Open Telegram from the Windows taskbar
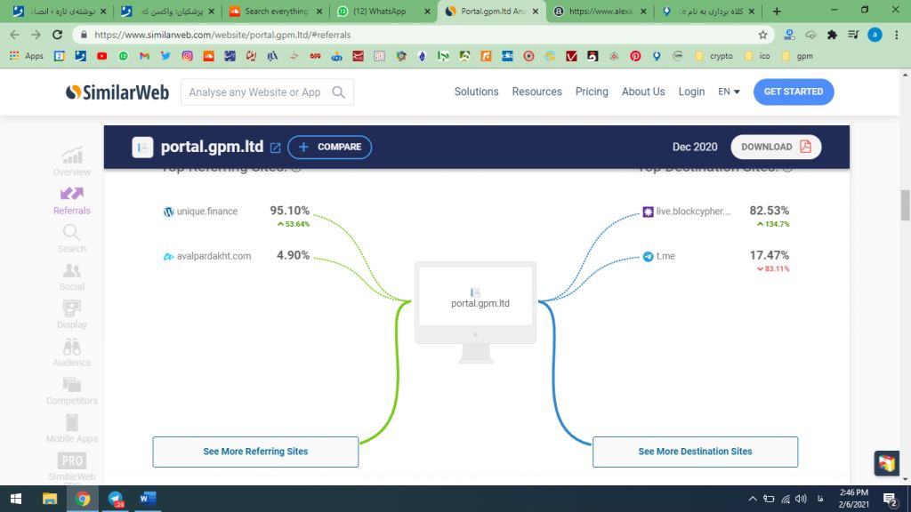Image resolution: width=911 pixels, height=512 pixels. 116,499
